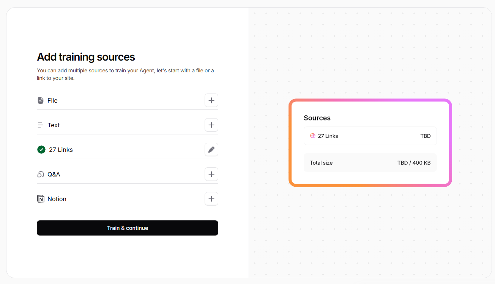Select the Q&A source row label

pos(54,174)
